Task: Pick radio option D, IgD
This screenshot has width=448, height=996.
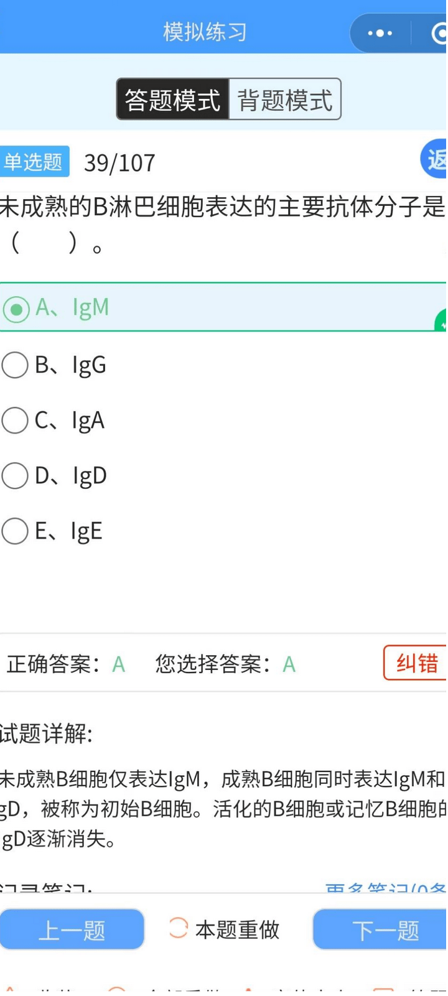Action: [x=16, y=477]
